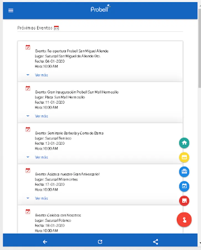Expand the Sun Mall Hermosillo event arrow

tap(28, 116)
